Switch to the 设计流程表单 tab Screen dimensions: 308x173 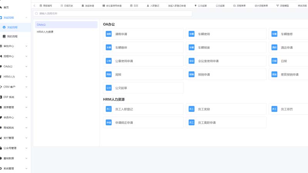(261, 6)
